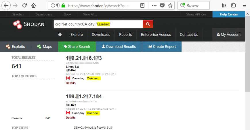Save page to Pocket icon
Screen dimensions: 250x130
click(162, 5)
